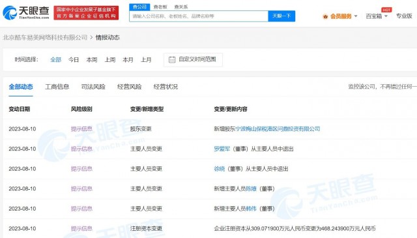Select the 上月 time filter
Image resolution: width=417 pixels, height=238 pixels.
click(146, 59)
